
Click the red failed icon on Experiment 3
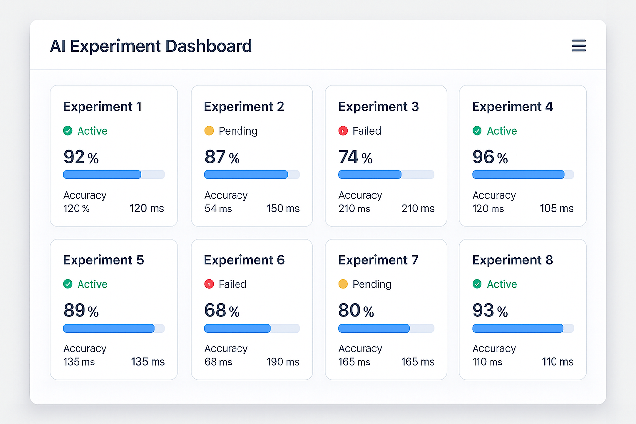tap(343, 131)
